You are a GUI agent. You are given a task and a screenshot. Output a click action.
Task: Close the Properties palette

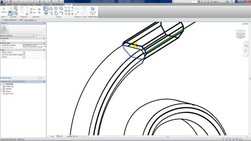[x=44, y=23]
